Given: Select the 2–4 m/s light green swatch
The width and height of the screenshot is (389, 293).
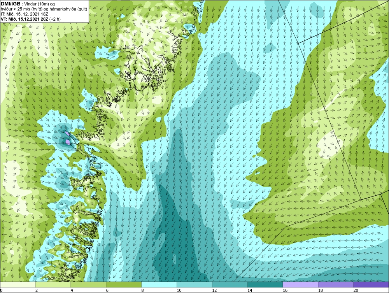Looking at the screenshot, I should point(53,284).
